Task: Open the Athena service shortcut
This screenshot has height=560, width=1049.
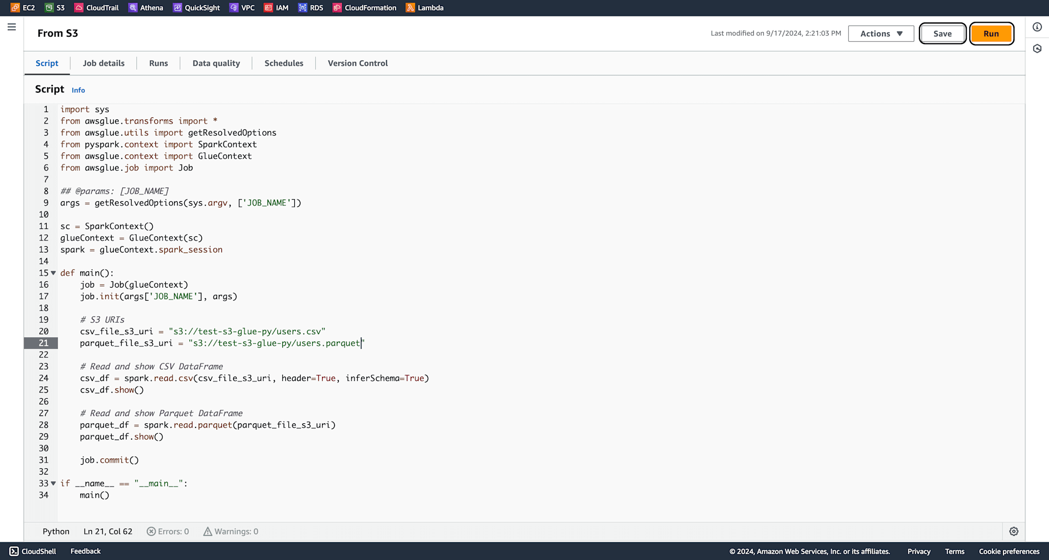Action: click(146, 8)
